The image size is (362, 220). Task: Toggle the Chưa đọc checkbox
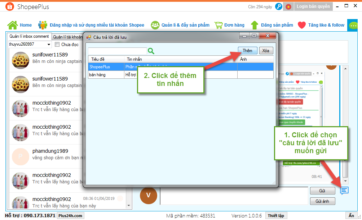coord(57,45)
